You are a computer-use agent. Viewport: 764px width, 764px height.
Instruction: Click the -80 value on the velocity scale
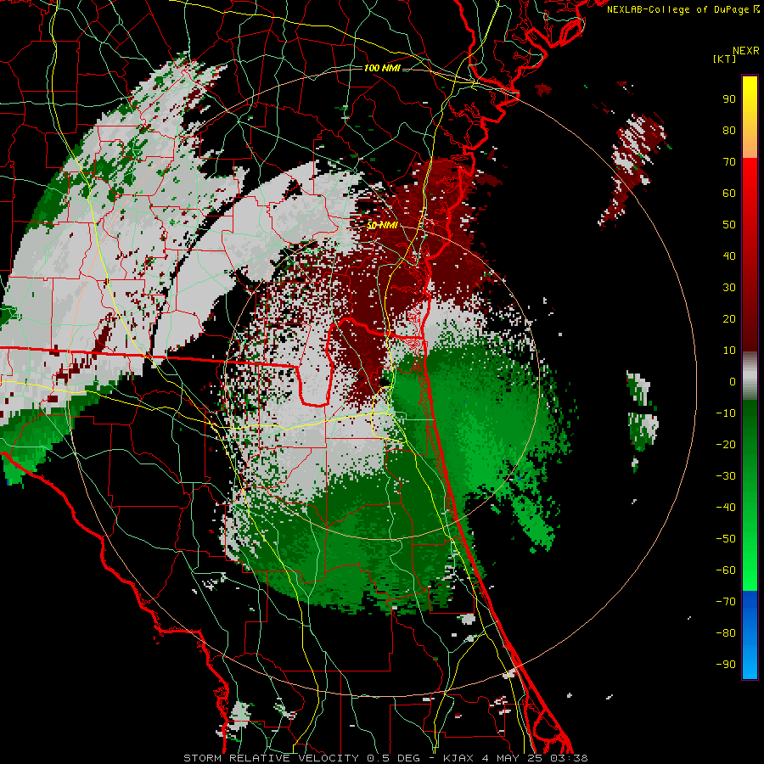726,633
